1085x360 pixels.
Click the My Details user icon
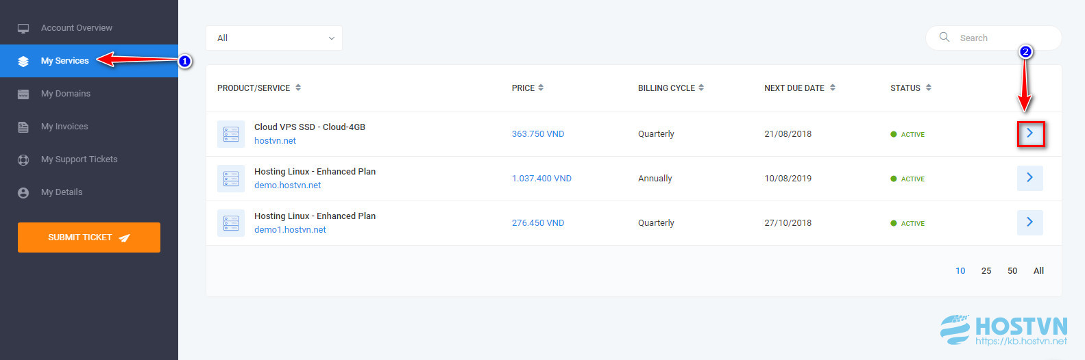click(23, 192)
